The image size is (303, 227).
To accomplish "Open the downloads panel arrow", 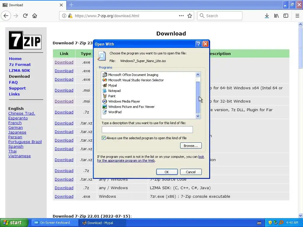I will pyautogui.click(x=267, y=16).
